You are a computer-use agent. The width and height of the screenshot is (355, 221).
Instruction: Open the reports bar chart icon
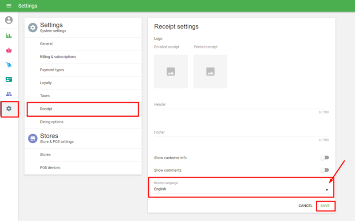point(9,36)
